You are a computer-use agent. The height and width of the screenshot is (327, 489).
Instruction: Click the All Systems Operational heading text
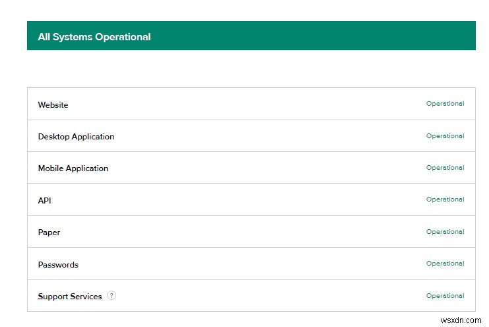[94, 37]
